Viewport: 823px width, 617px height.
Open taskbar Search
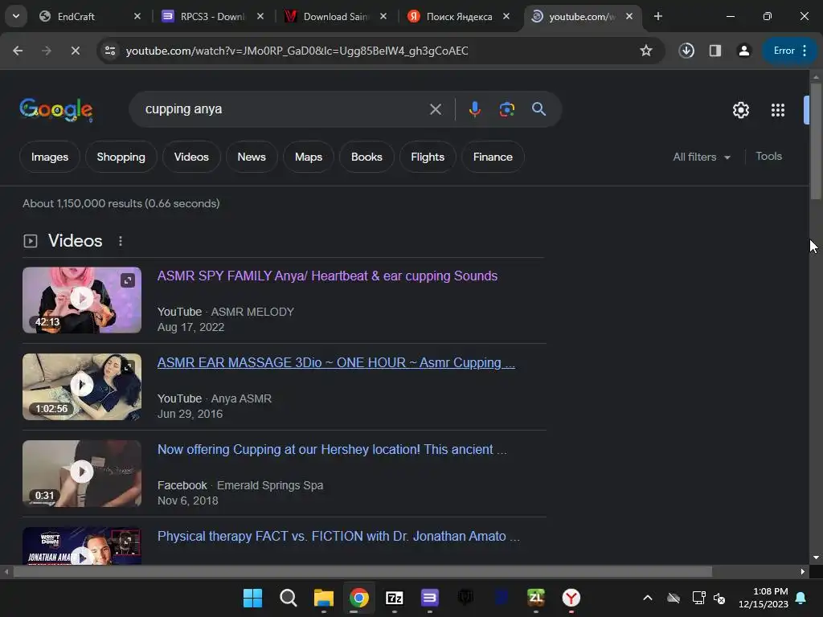click(x=289, y=598)
